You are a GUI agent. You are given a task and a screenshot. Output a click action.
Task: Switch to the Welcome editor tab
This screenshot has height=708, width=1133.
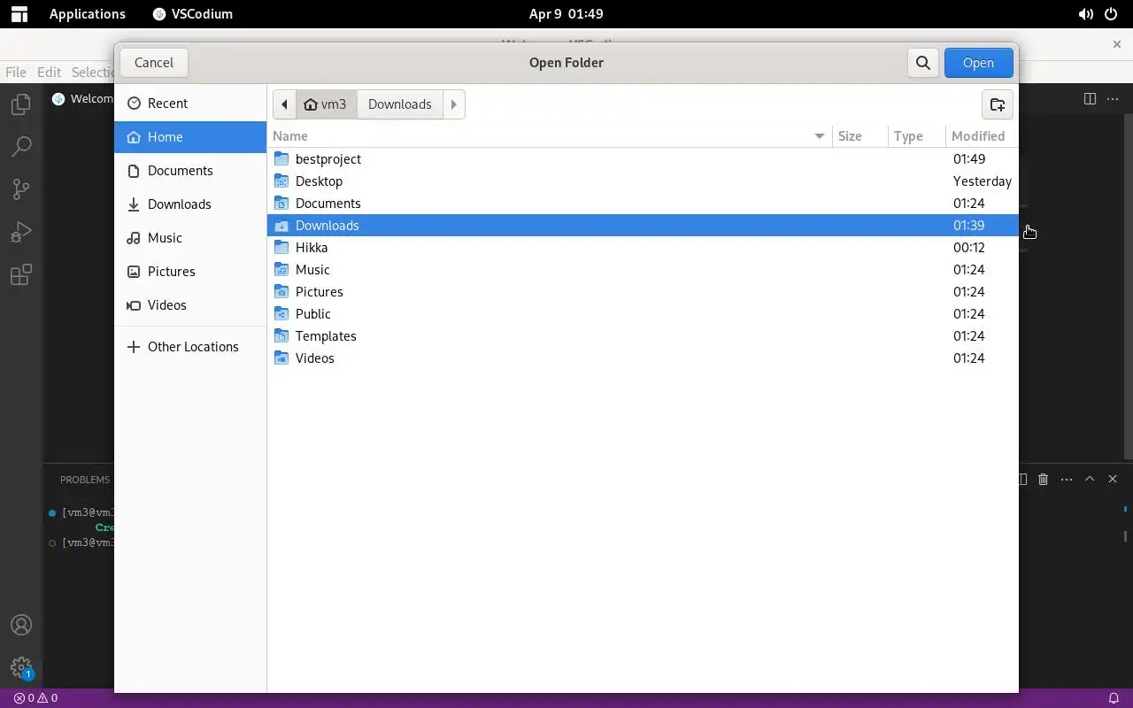pyautogui.click(x=81, y=98)
